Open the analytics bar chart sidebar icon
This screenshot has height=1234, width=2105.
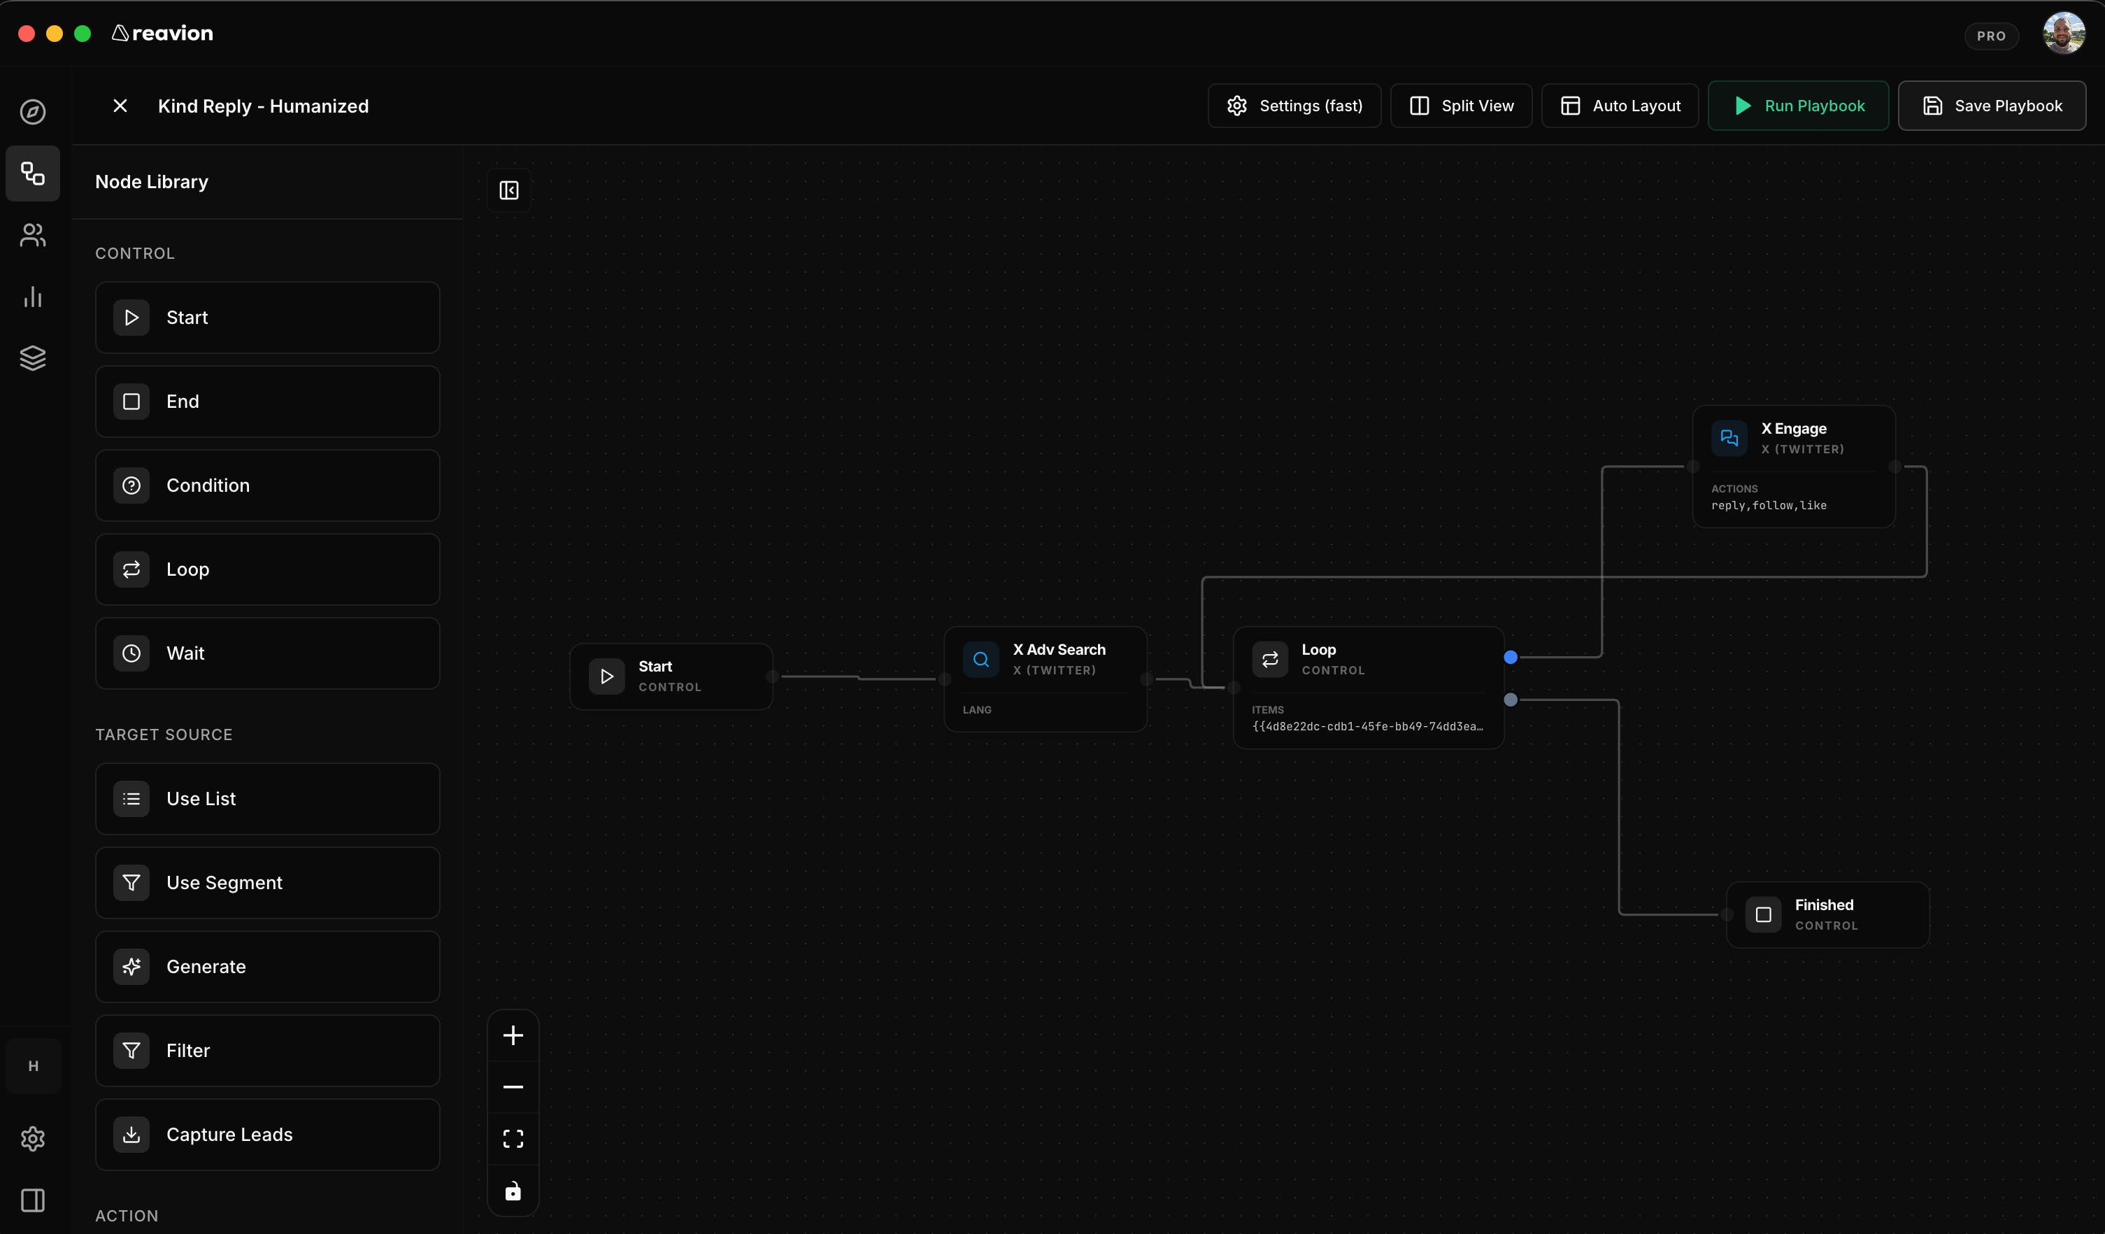coord(33,297)
